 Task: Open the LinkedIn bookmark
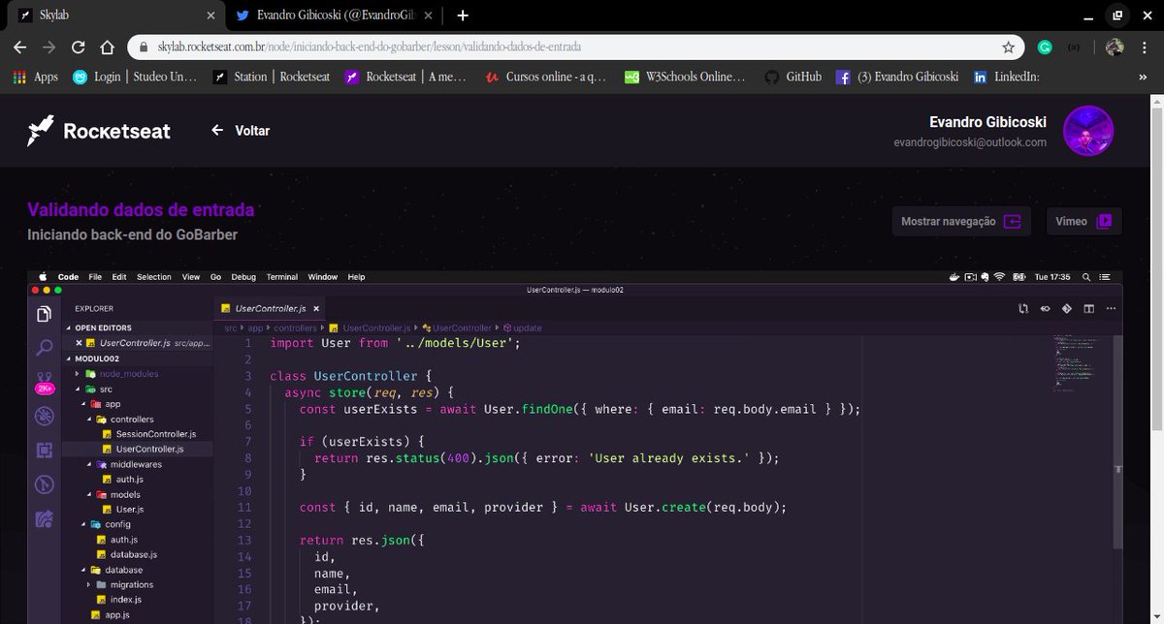pos(1007,77)
